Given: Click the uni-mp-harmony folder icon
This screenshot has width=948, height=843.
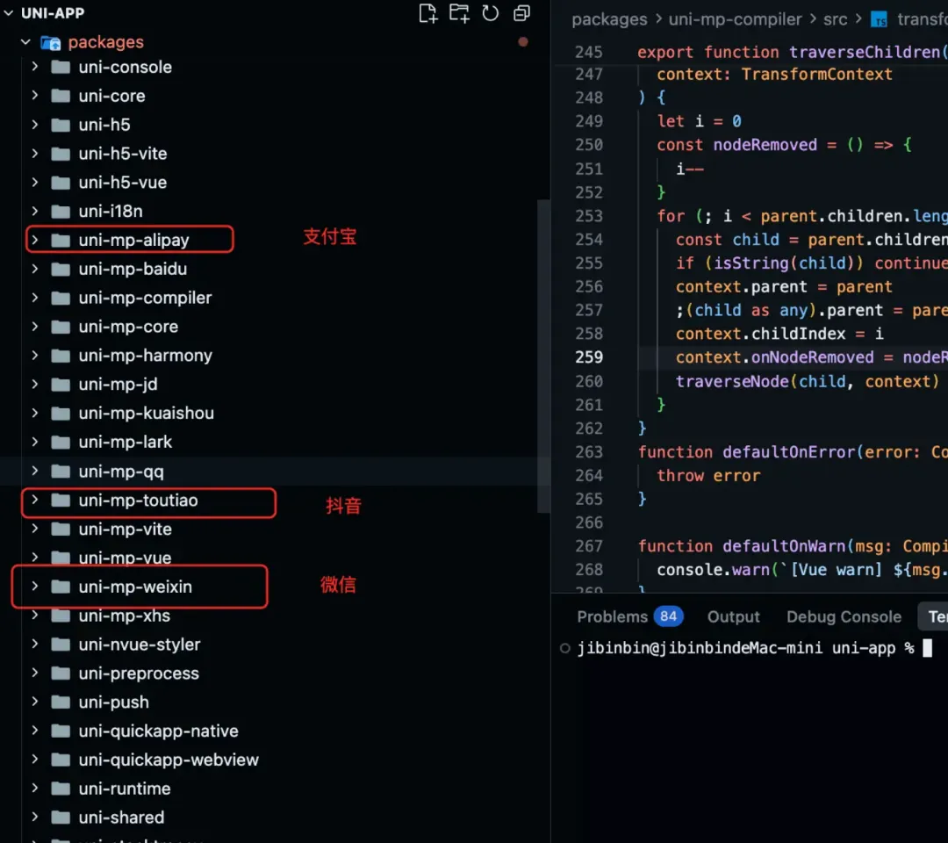Looking at the screenshot, I should 61,356.
